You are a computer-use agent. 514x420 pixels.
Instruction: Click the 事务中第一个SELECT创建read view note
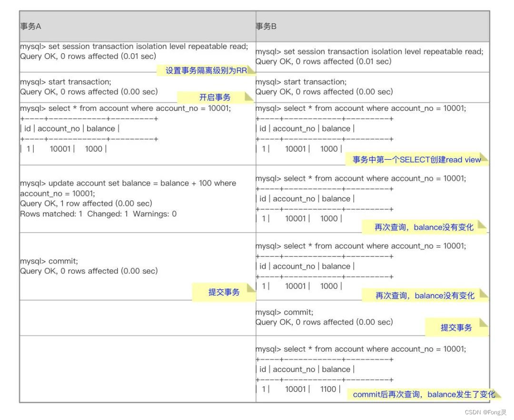[416, 159]
